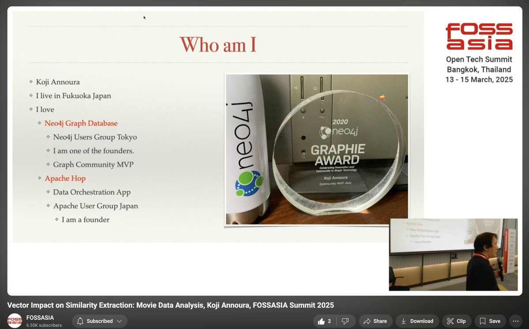Viewport: 529px width, 329px height.
Task: Click the FOSSASIA logo in the video
Action: (x=479, y=37)
